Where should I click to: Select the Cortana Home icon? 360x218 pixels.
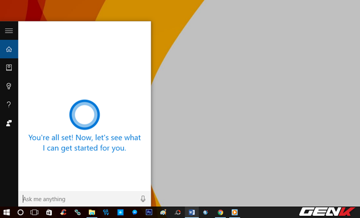click(9, 49)
